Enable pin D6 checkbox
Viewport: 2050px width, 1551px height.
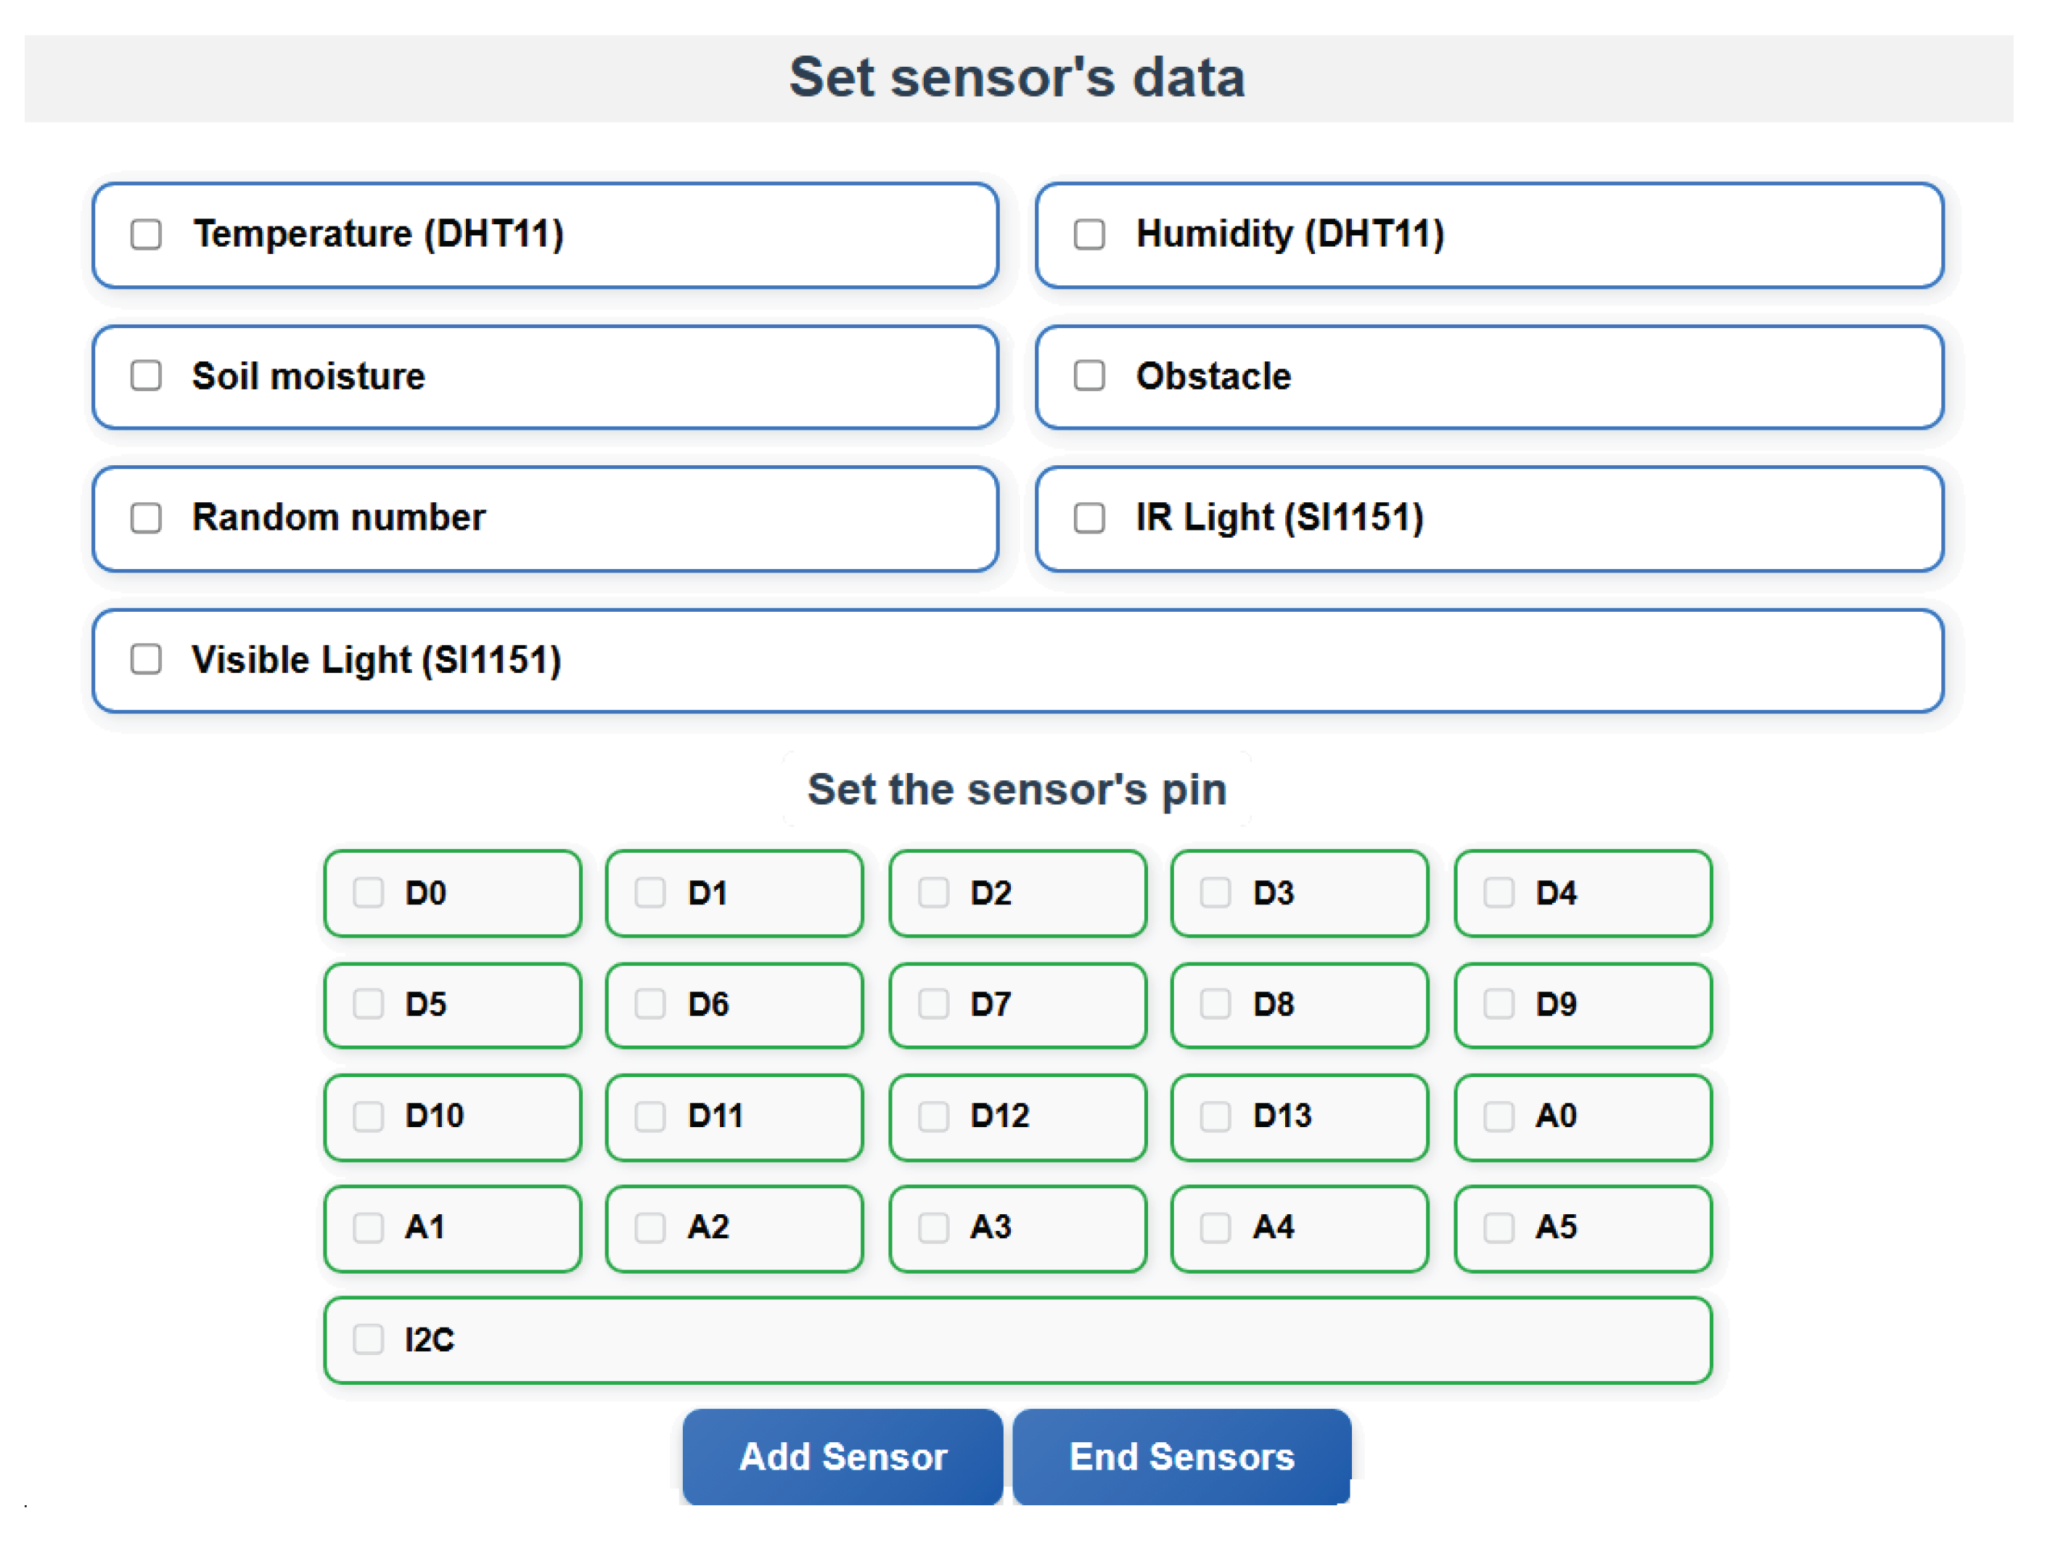point(651,1004)
